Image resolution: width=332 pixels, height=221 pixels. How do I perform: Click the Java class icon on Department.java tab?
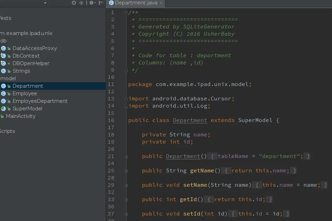pos(111,3)
